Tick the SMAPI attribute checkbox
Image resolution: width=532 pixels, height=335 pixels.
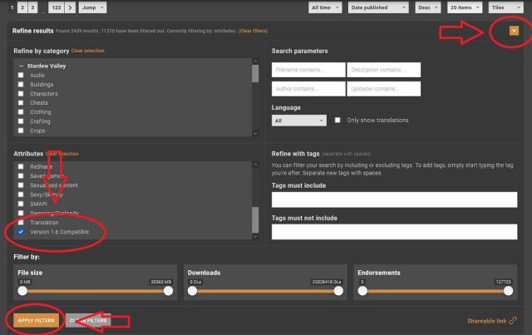tap(21, 204)
